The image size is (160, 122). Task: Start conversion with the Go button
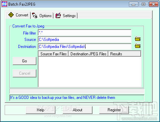pos(24,61)
